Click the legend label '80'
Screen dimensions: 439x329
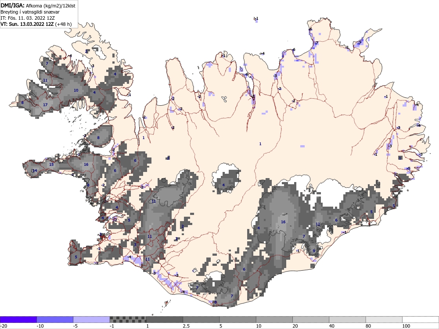[x=368, y=326]
